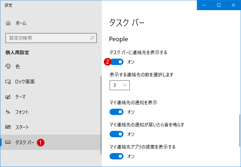
Task: Select the color palette icon (色)
Action: coord(8,67)
